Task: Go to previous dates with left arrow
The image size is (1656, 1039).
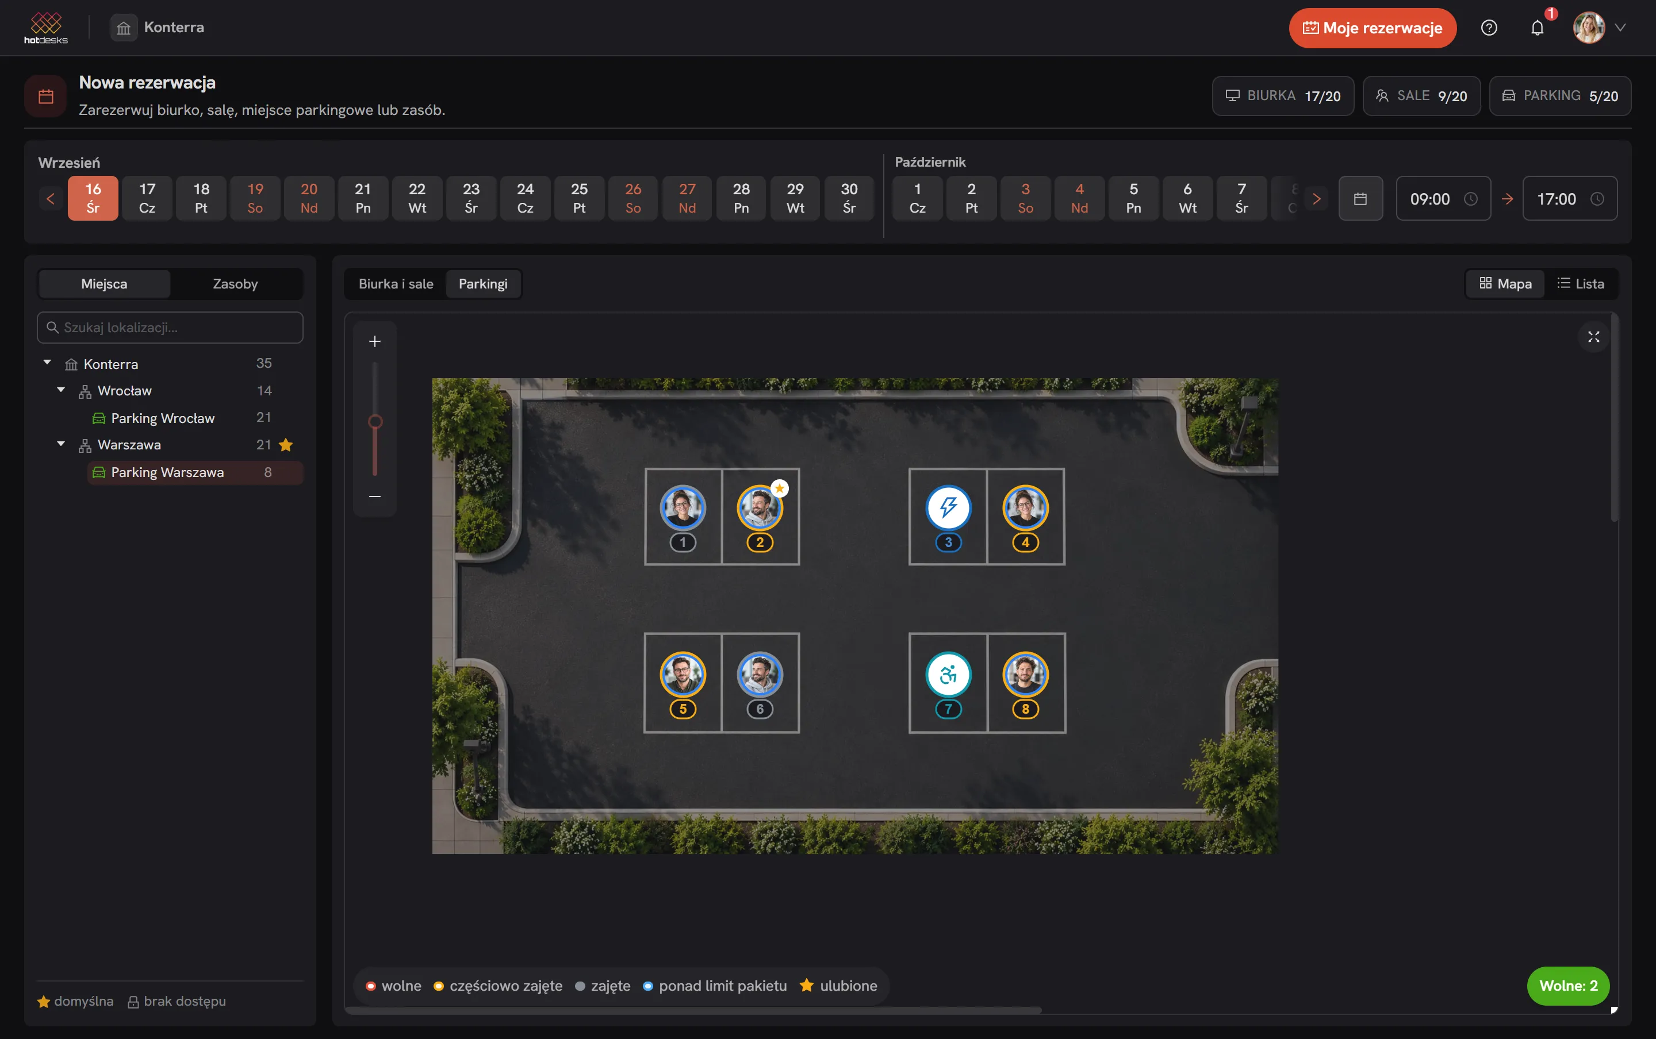Action: click(50, 199)
